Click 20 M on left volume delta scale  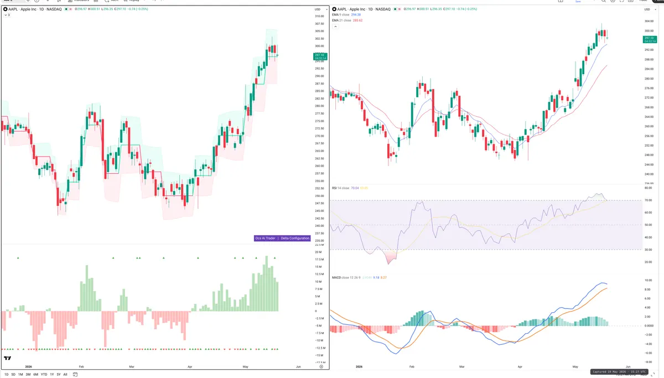click(319, 252)
